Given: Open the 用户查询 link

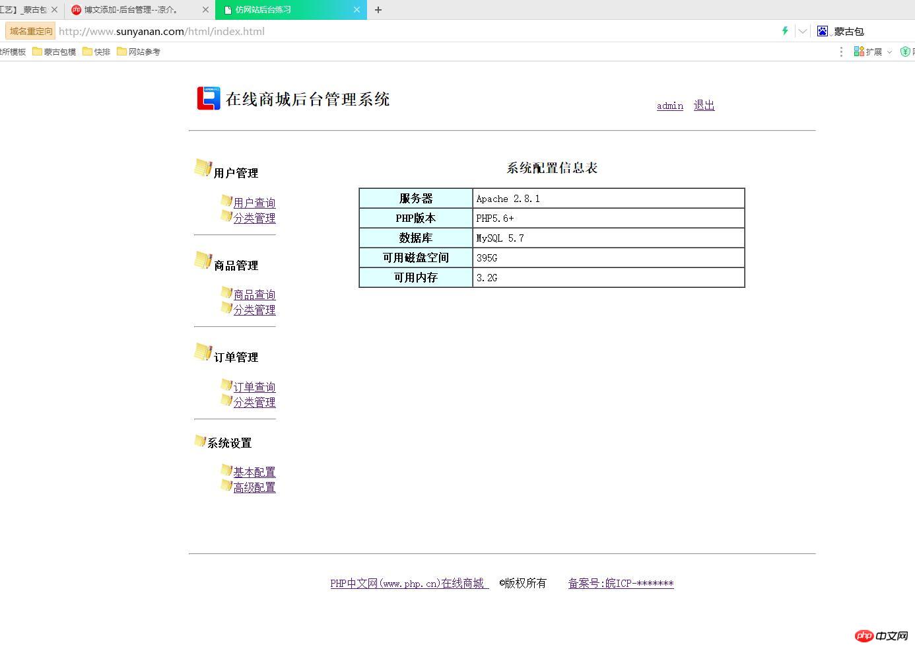Looking at the screenshot, I should (254, 203).
